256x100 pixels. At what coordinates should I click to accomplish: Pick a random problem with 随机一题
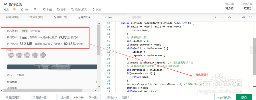[x=39, y=97]
